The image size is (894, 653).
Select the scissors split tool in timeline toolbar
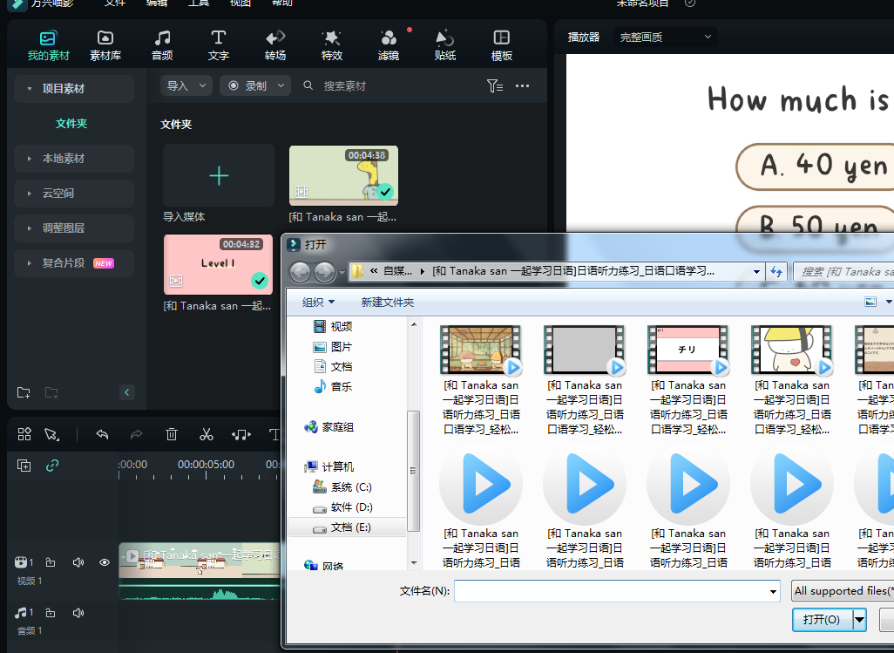[207, 433]
